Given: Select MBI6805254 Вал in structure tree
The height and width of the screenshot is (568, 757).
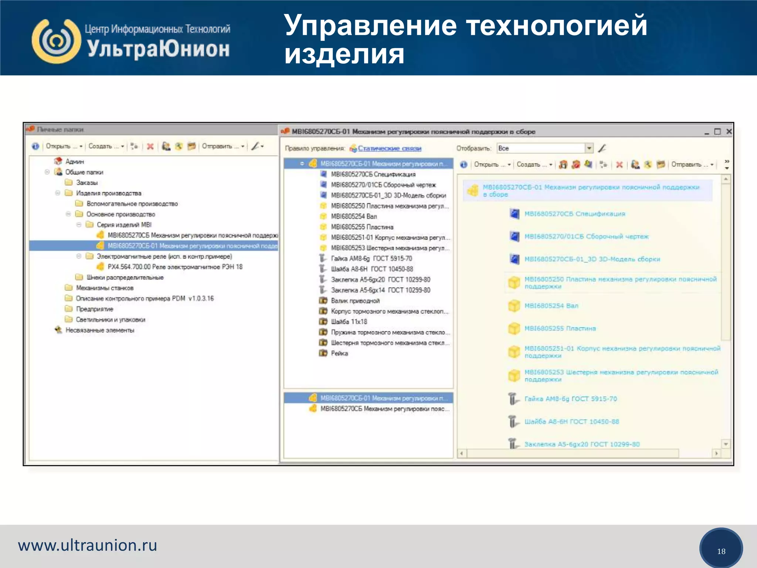Looking at the screenshot, I should pos(354,216).
